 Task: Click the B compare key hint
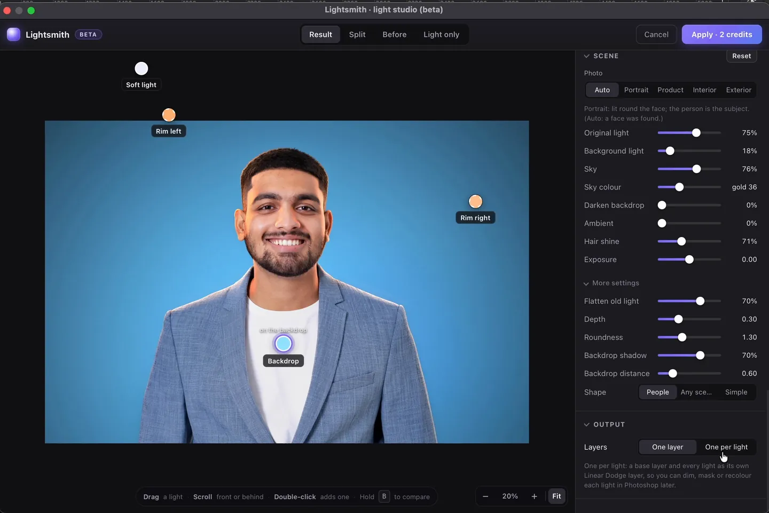[x=384, y=496]
